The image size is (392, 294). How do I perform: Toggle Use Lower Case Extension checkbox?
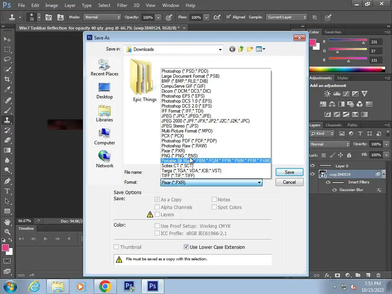click(186, 247)
